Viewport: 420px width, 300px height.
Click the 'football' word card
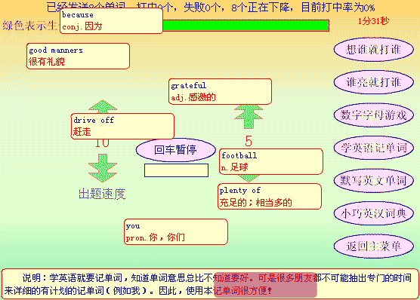click(x=271, y=162)
